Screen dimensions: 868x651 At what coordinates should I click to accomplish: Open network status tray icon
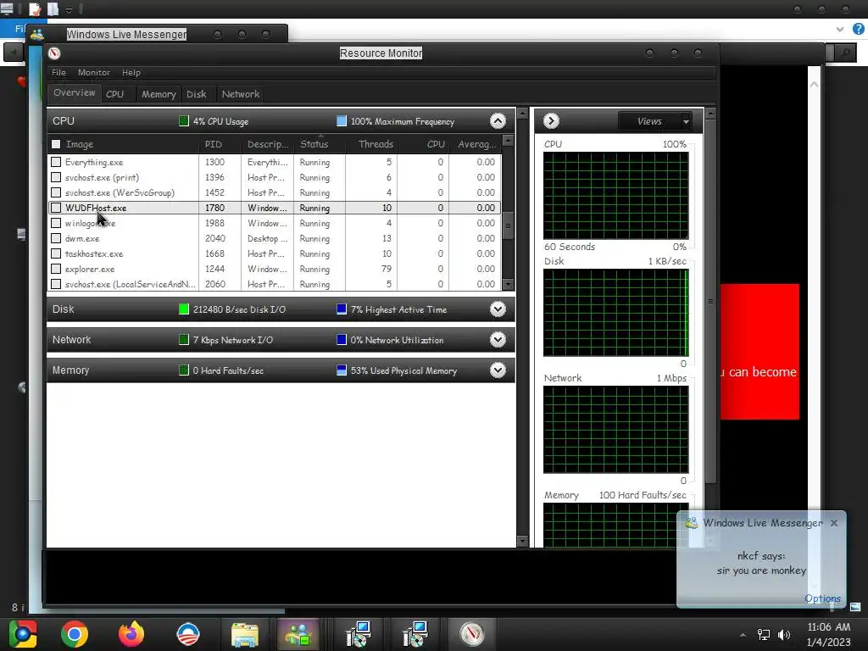(764, 634)
